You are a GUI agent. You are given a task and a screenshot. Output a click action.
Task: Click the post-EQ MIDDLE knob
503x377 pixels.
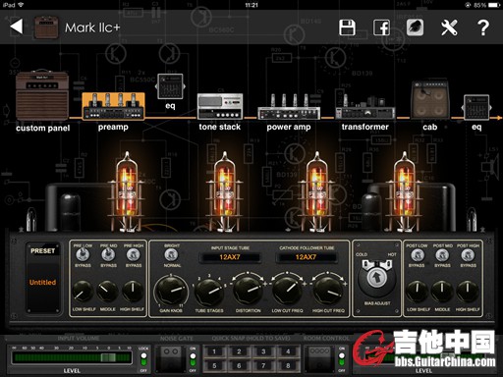(x=442, y=292)
